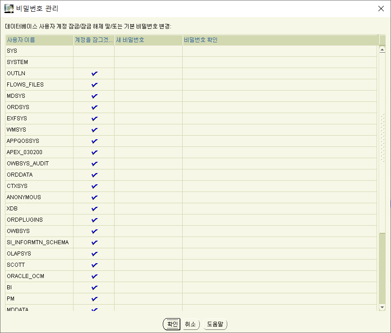
Task: Toggle lock checkmark for EXFSYS
Action: (94, 119)
